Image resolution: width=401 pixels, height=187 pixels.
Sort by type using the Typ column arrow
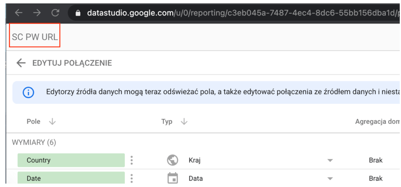[184, 122]
